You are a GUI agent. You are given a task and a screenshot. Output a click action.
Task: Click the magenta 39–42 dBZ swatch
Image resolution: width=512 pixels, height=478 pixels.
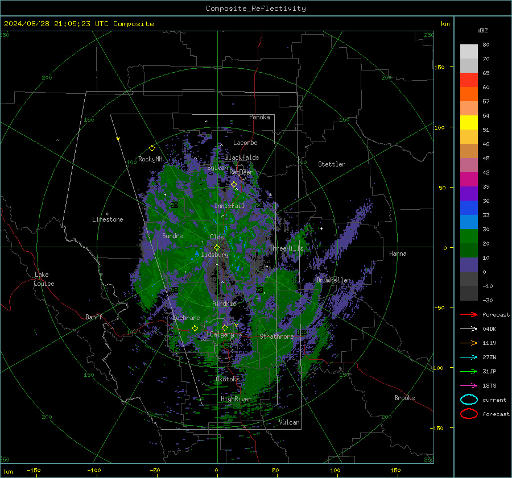(469, 179)
